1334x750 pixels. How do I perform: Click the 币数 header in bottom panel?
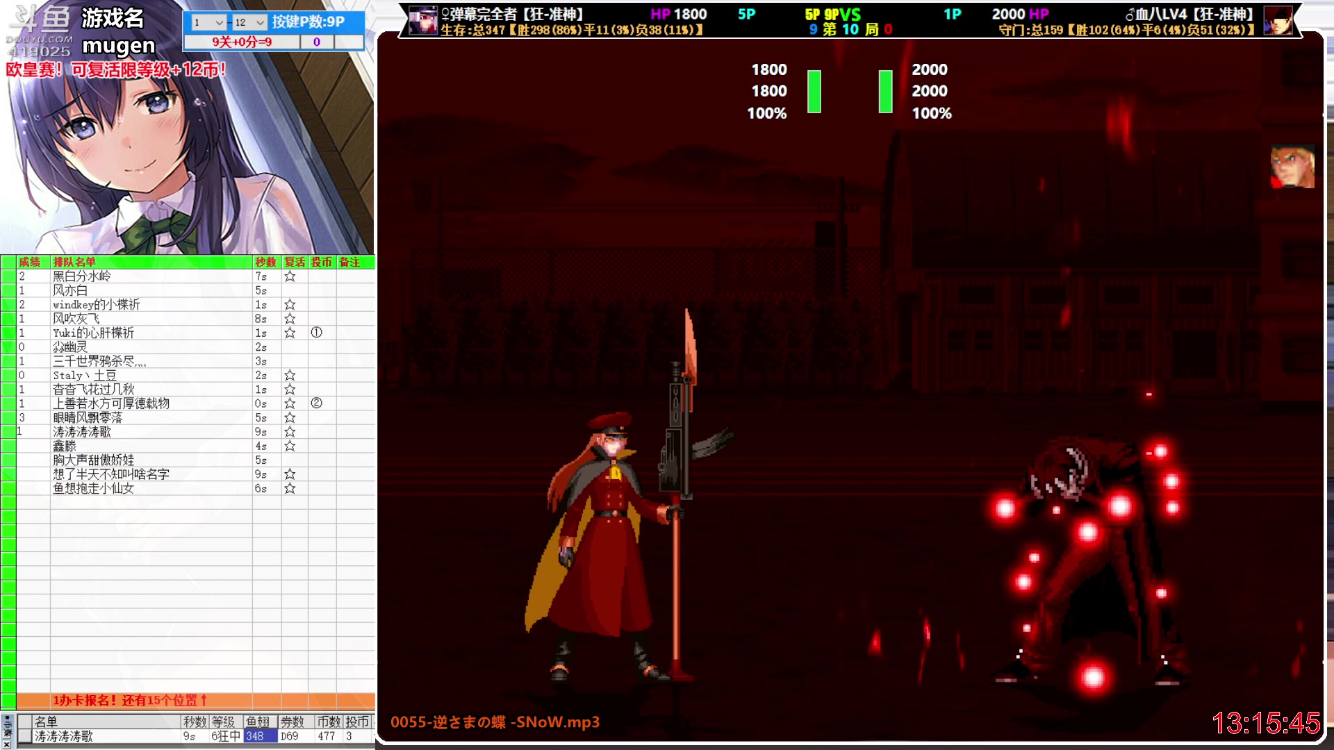(x=329, y=722)
